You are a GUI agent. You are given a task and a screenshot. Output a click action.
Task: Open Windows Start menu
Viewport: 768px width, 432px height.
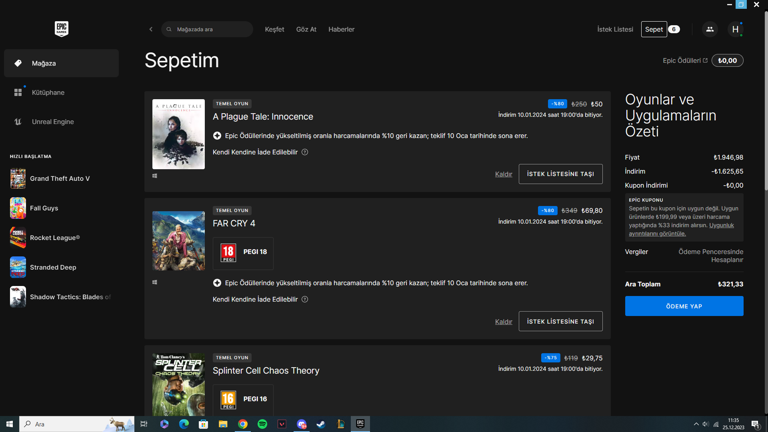pos(10,424)
